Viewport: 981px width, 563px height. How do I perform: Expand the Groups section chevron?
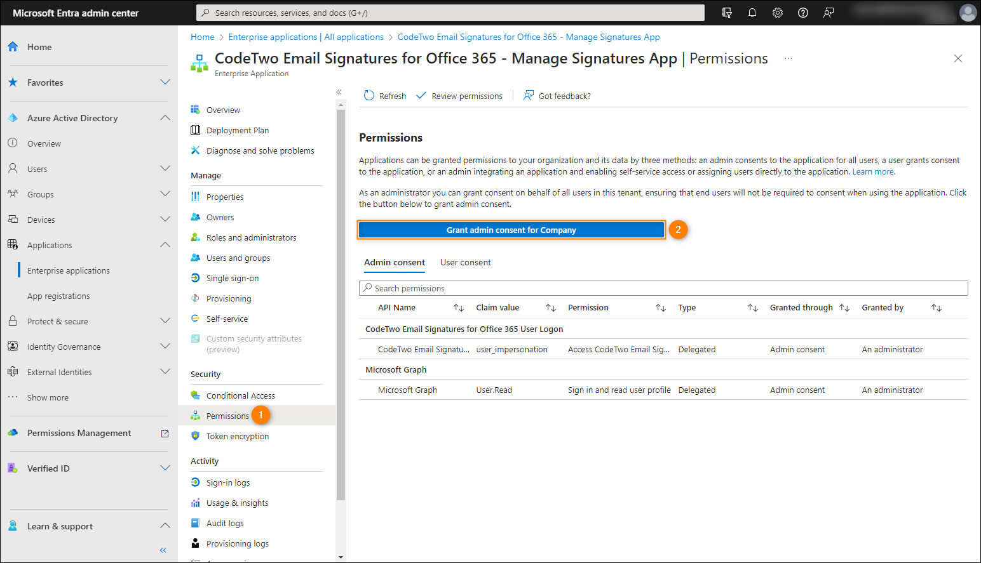click(165, 194)
